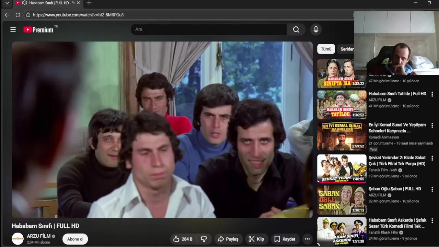The width and height of the screenshot is (439, 247).
Task: Reload the page with refresh icon
Action: (x=18, y=15)
